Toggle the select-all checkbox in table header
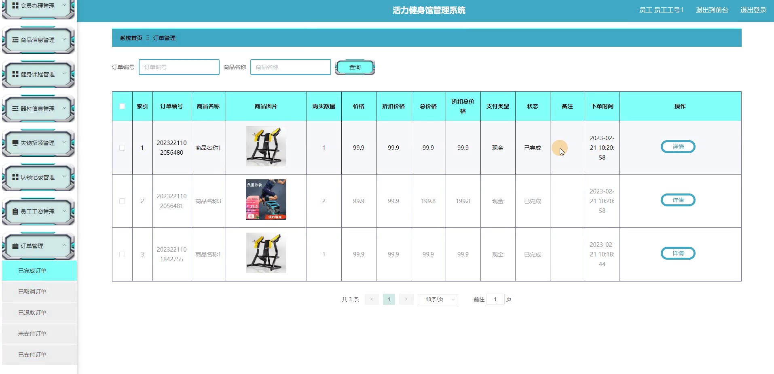 122,106
